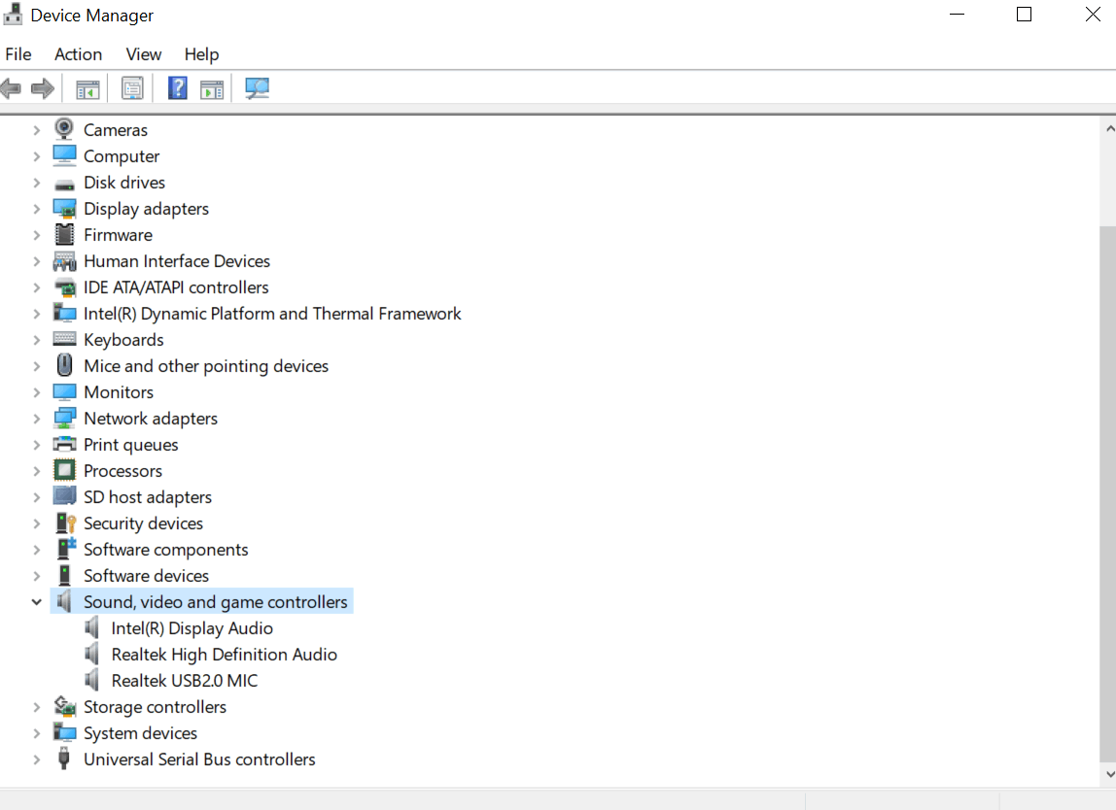Click the Back navigation arrow
This screenshot has width=1116, height=810.
(x=11, y=87)
